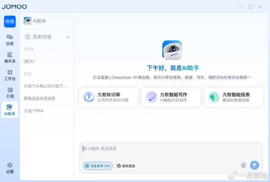This screenshot has width=270, height=182.
Task: Click the 九牧智能报表 chart icon
Action: pyautogui.click(x=214, y=97)
